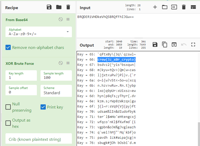Replace input with output icon
Viewport: 200px width, 146px height.
tap(174, 45)
